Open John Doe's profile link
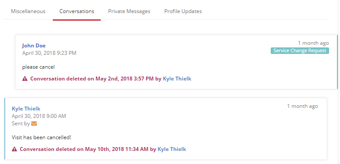The image size is (340, 164). coord(34,46)
